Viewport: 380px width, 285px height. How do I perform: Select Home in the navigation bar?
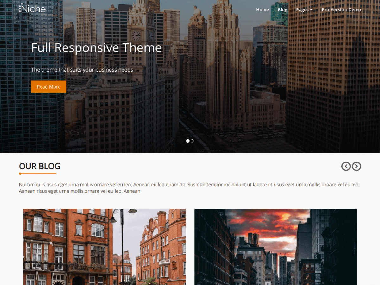[x=263, y=10]
